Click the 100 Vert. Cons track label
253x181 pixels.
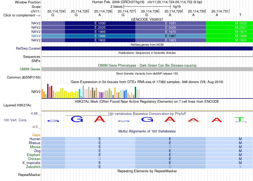(15, 120)
